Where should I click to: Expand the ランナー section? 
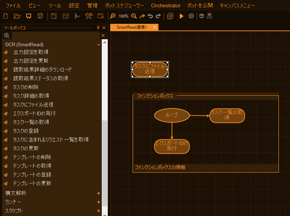pos(99,202)
